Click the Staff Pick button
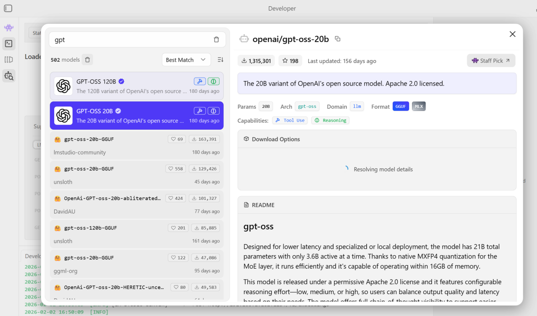537x316 pixels. click(491, 60)
